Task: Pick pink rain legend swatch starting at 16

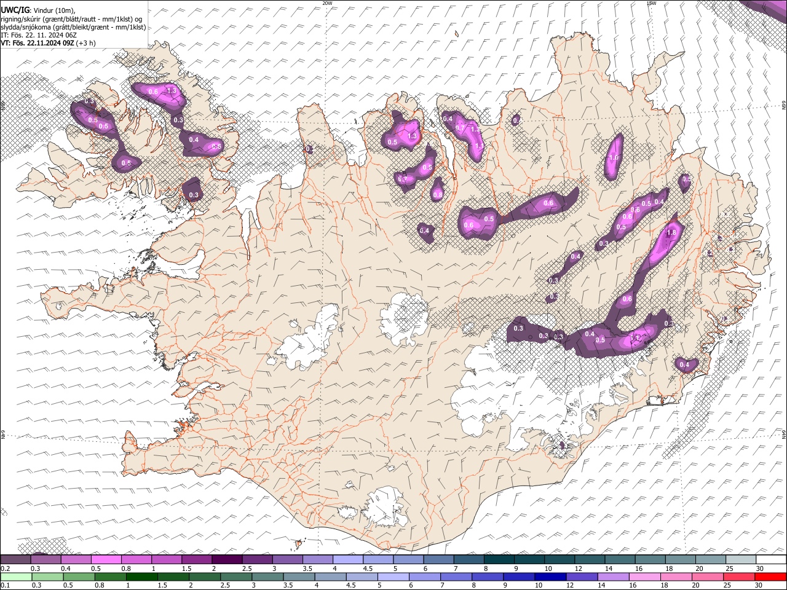Action: coord(644,577)
